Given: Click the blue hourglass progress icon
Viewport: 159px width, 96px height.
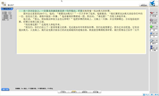Looking at the screenshot, I should click(151, 47).
